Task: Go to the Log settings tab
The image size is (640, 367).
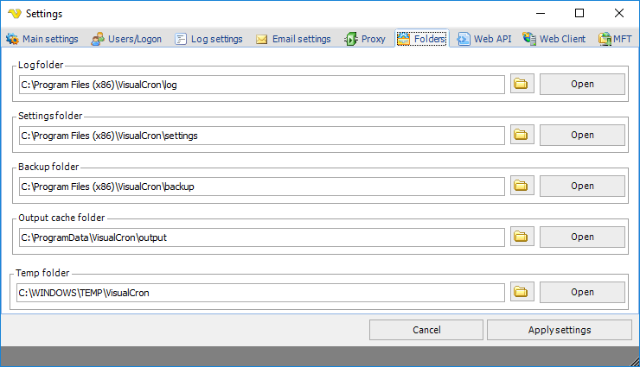Action: 209,39
